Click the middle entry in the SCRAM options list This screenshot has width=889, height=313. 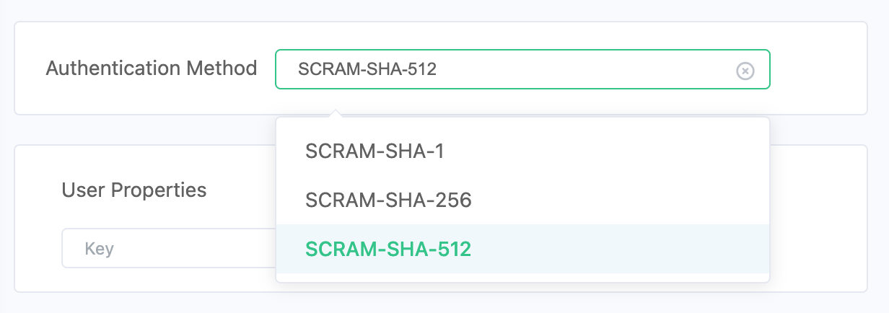pos(388,200)
